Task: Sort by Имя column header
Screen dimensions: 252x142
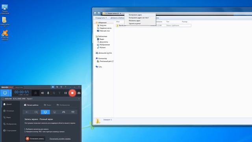Action: pyautogui.click(x=118, y=22)
